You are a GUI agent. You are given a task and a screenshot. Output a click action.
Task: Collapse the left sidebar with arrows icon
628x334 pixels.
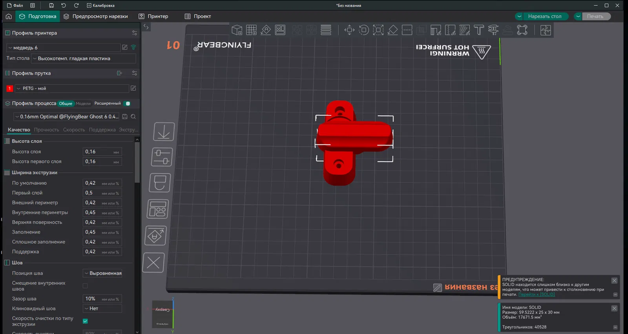point(146,27)
